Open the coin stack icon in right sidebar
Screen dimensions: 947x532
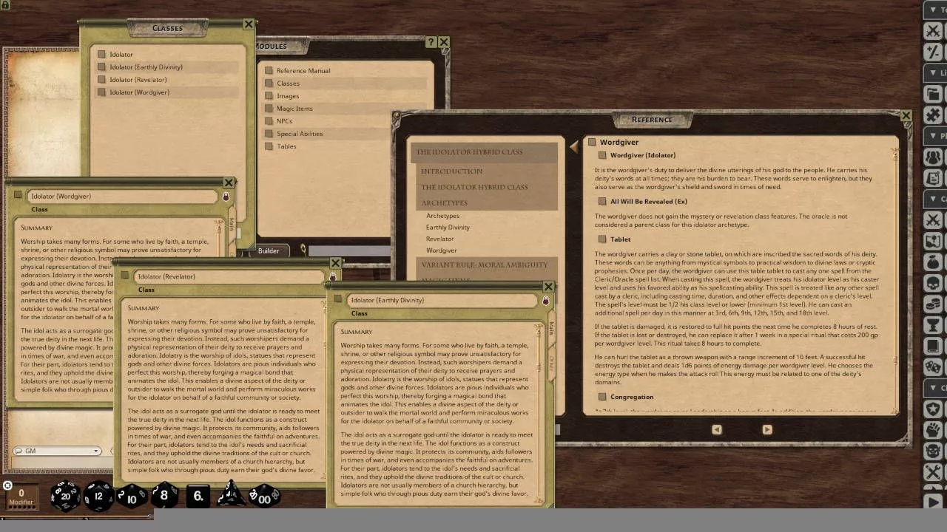(x=933, y=304)
